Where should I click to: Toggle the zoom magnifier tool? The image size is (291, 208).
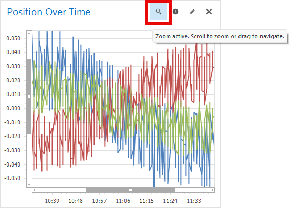click(x=158, y=12)
